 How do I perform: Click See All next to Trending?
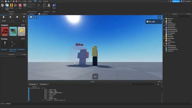coord(23,39)
